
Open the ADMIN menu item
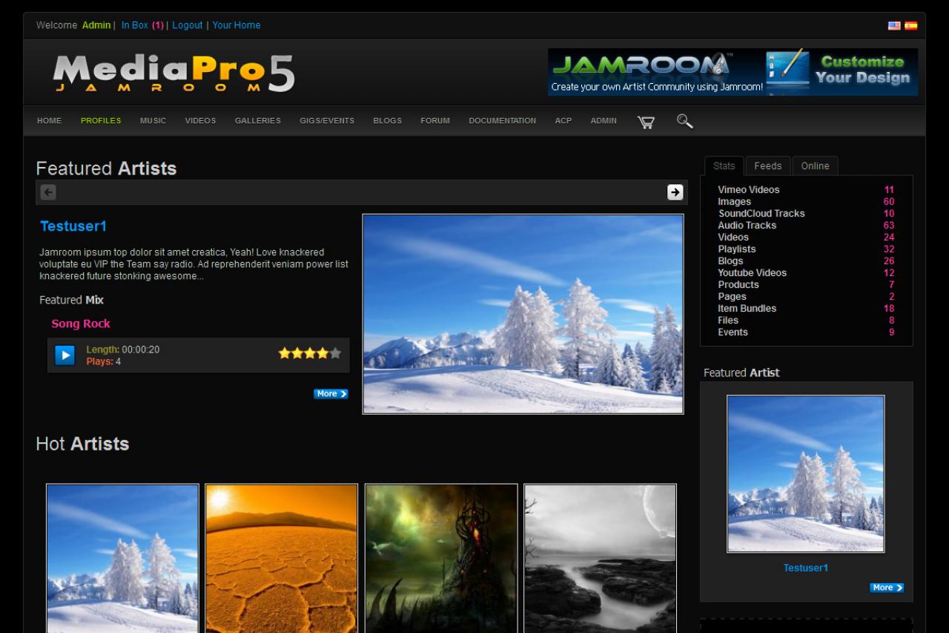coord(604,121)
